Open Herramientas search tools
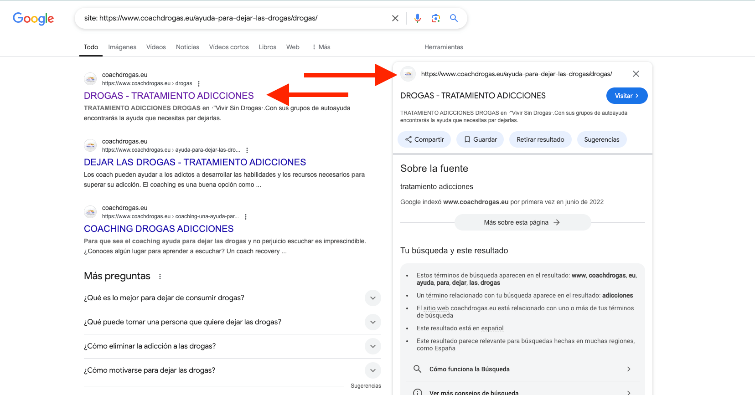The image size is (755, 395). (x=444, y=47)
